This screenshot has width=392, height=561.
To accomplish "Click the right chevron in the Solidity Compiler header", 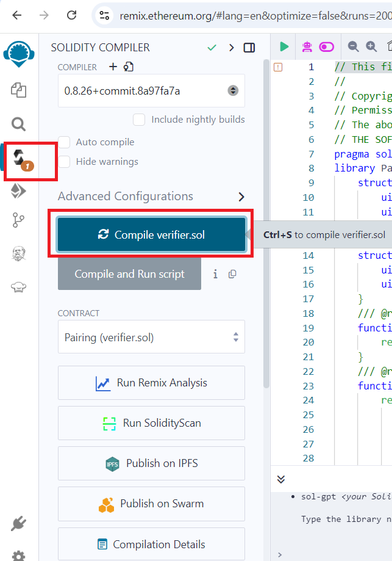I will pos(232,48).
